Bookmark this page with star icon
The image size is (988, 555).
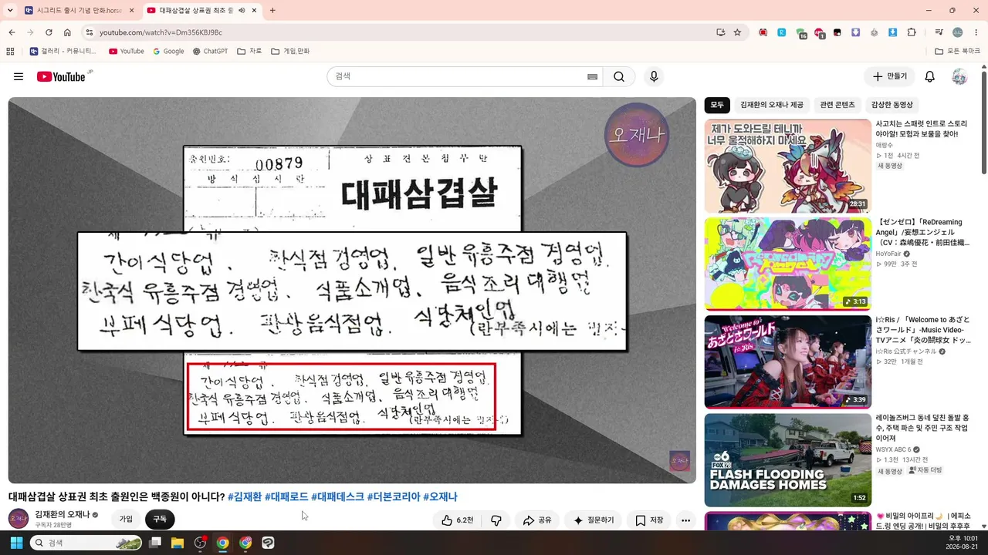click(737, 32)
